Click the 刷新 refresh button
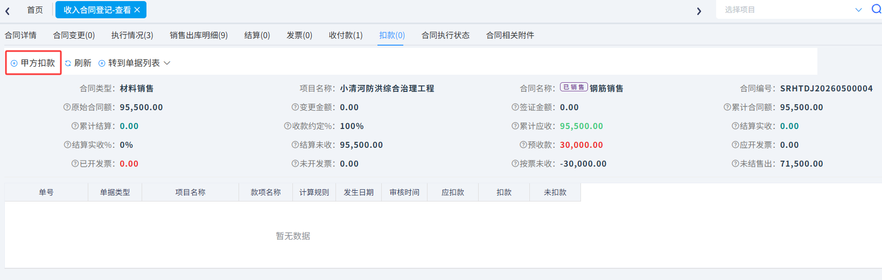This screenshot has width=882, height=280. (78, 63)
